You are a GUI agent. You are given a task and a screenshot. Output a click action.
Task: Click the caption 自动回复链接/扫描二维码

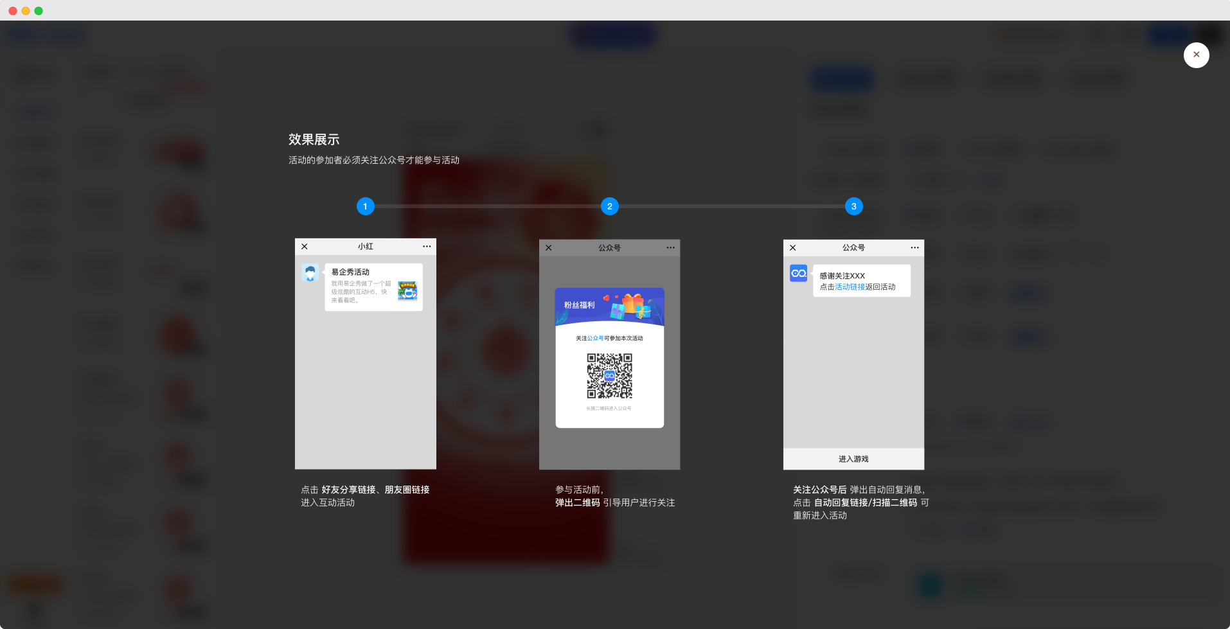865,502
